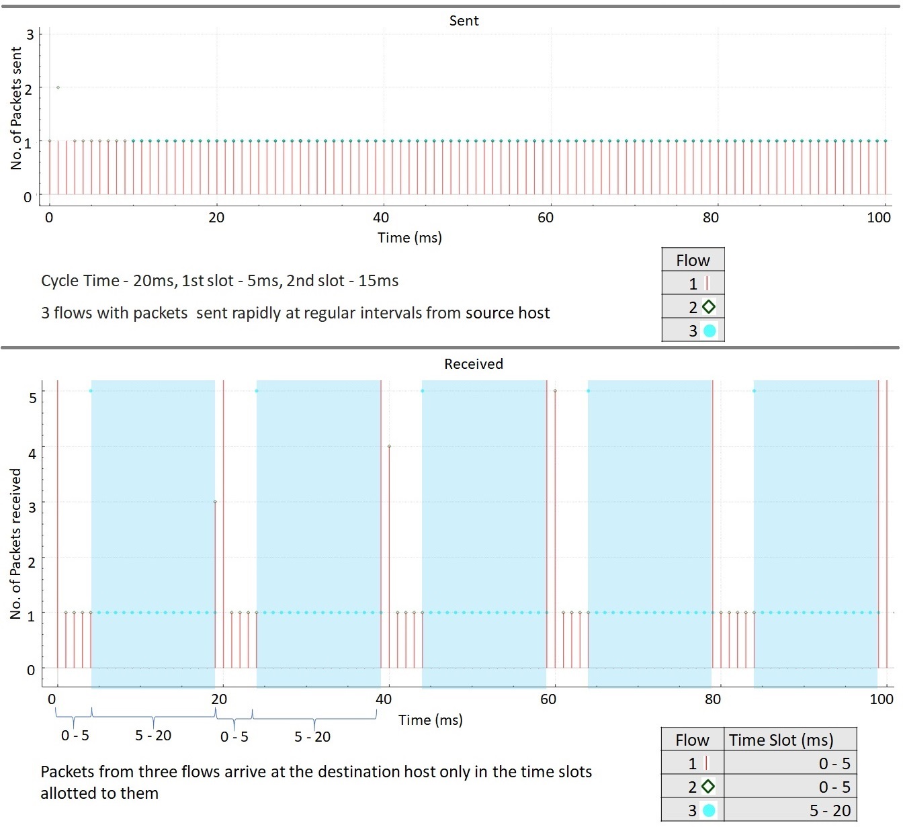The width and height of the screenshot is (903, 827).
Task: Click the diamond point at value 5 near 60 ms
Action: [x=555, y=390]
